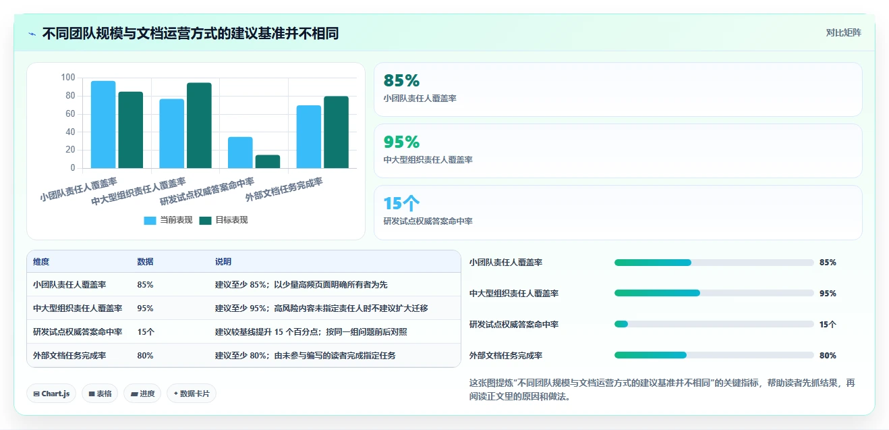Click the light blue 研发试点权威答案命中率 chart bar
The image size is (889, 430).
click(x=240, y=153)
